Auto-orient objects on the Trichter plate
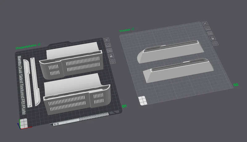The width and height of the screenshot is (247, 142). [207, 28]
